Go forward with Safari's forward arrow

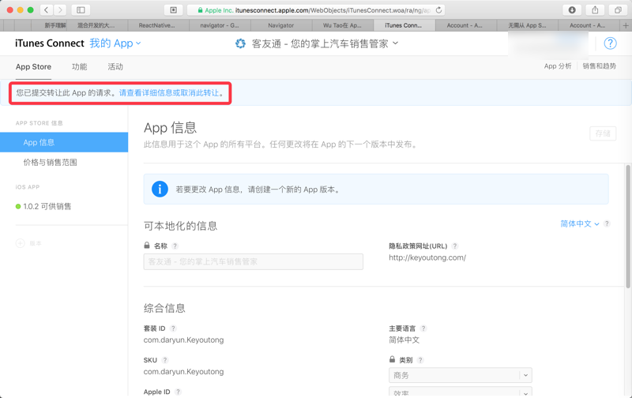point(60,10)
